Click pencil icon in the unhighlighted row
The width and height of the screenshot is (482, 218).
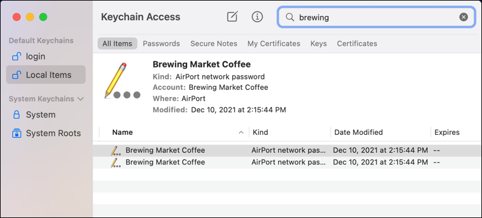[x=116, y=163]
